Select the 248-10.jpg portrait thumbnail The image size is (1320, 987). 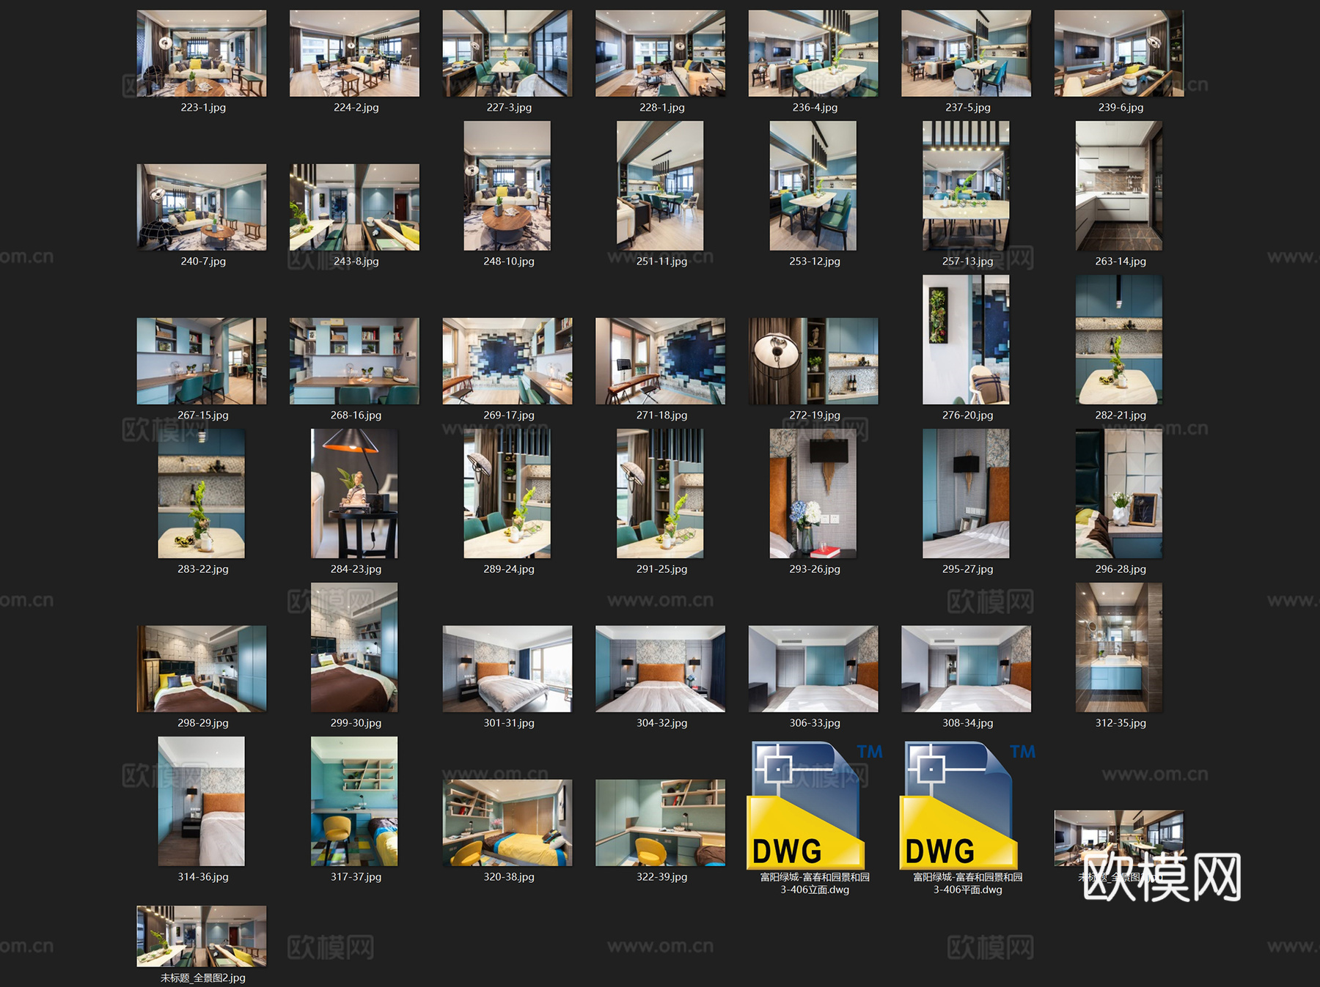tap(507, 186)
